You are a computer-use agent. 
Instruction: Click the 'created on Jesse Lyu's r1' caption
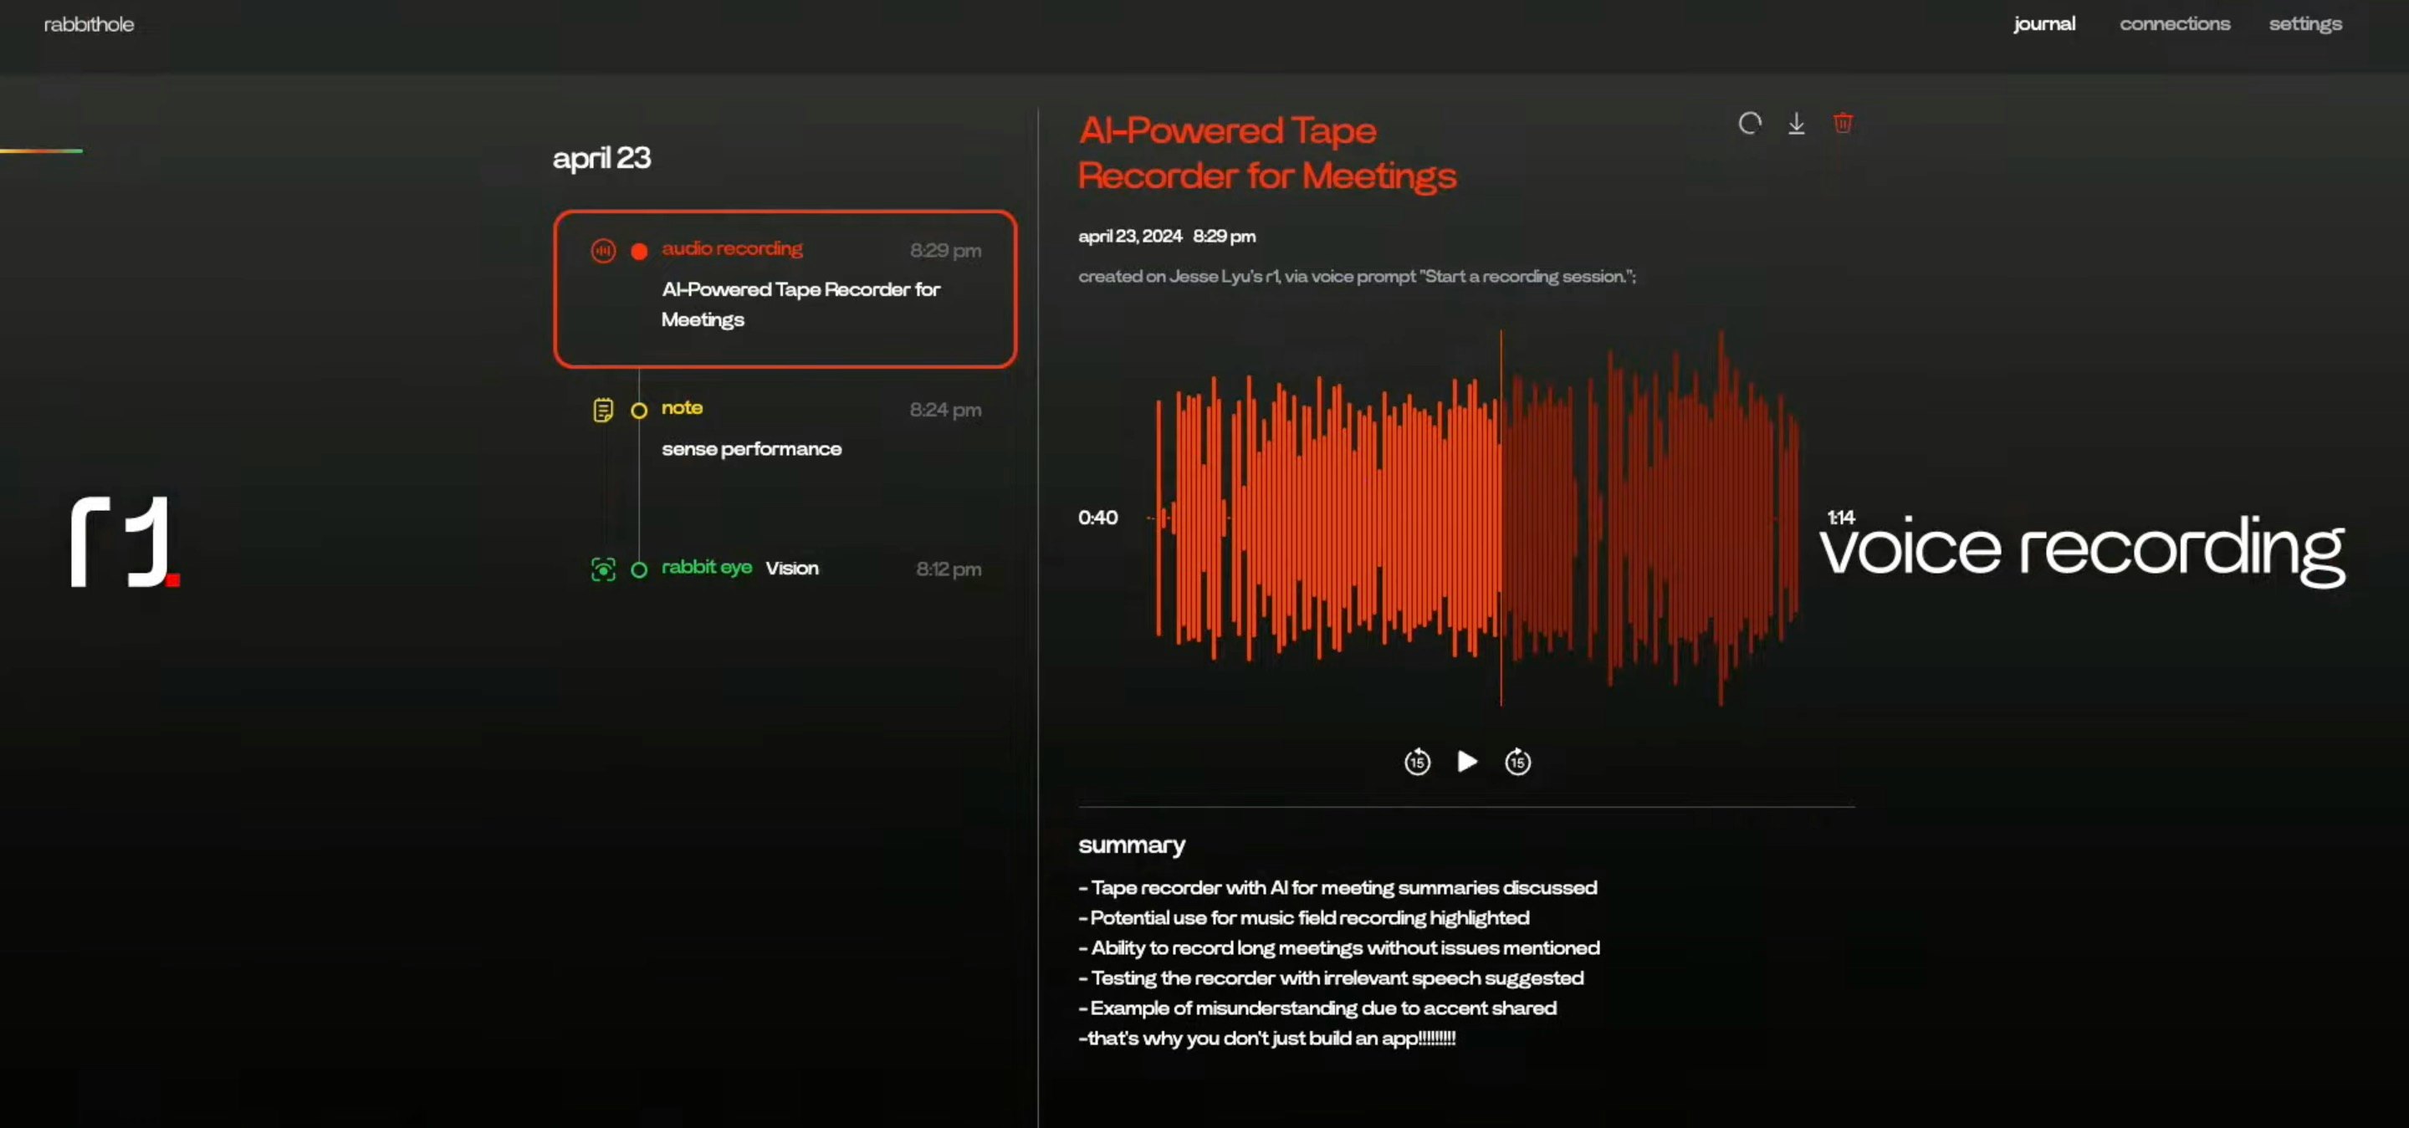coord(1356,276)
